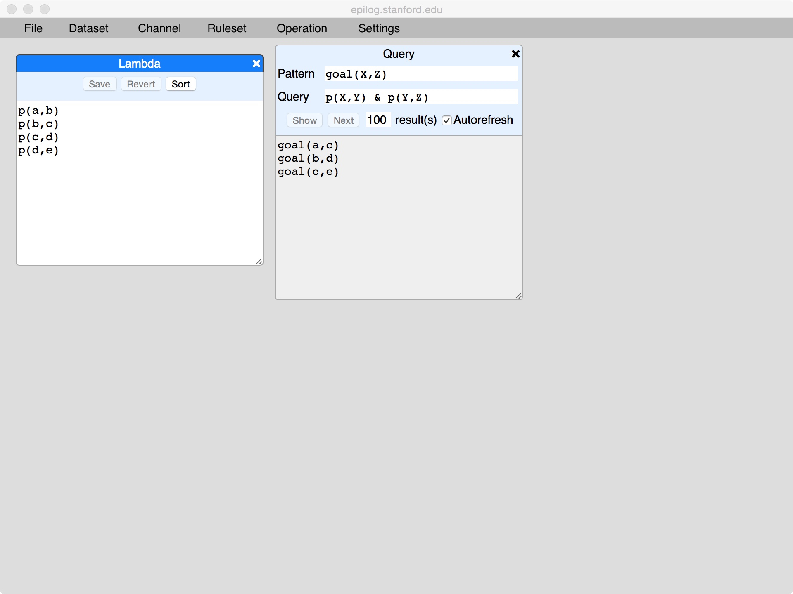Grab the Lambda textarea resize handle
This screenshot has width=793, height=594.
pos(259,261)
